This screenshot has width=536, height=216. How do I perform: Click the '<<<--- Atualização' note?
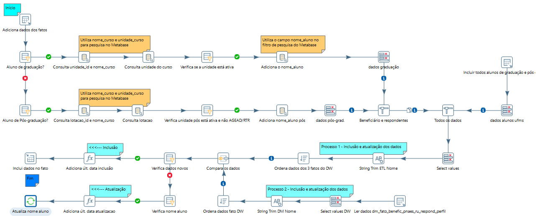coord(110,191)
